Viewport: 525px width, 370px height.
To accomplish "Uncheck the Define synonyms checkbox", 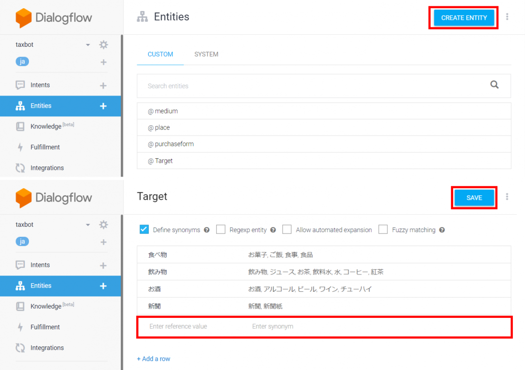I will [x=144, y=230].
